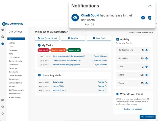Click Tampa FL link for Cory Lopez

pos(102,82)
